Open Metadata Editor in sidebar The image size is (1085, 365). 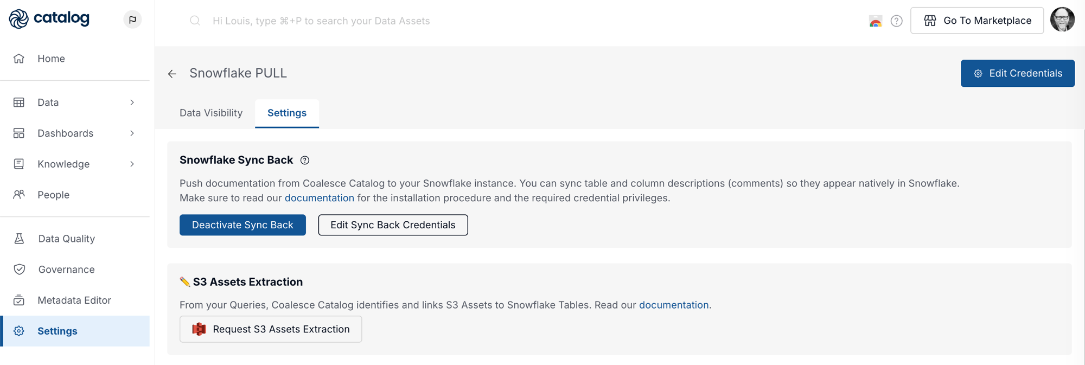coord(75,300)
